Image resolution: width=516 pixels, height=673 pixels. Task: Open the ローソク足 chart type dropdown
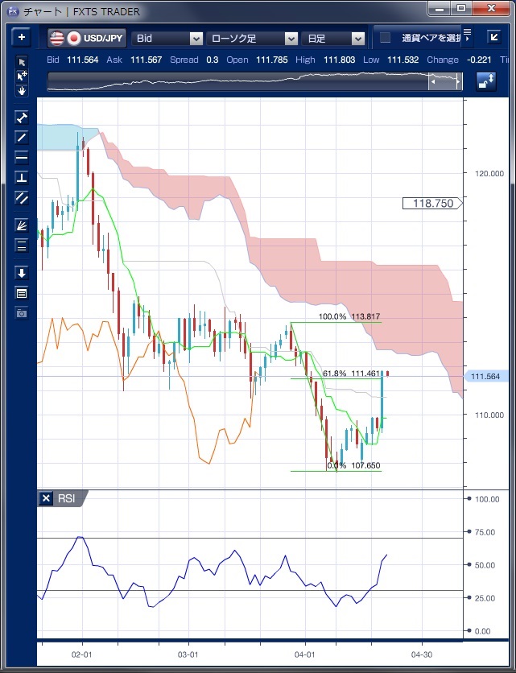click(x=252, y=38)
